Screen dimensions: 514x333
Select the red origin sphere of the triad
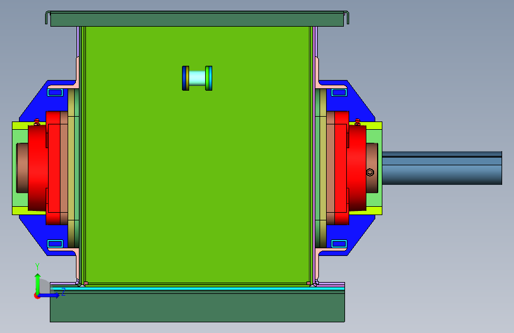click(x=37, y=296)
